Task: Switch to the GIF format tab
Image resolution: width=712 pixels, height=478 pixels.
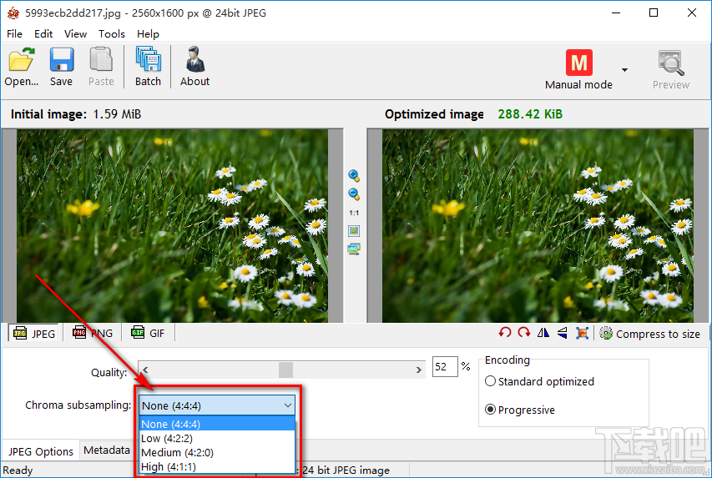Action: 148,333
